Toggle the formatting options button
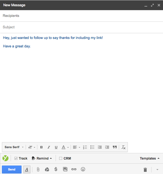 coord(27,169)
